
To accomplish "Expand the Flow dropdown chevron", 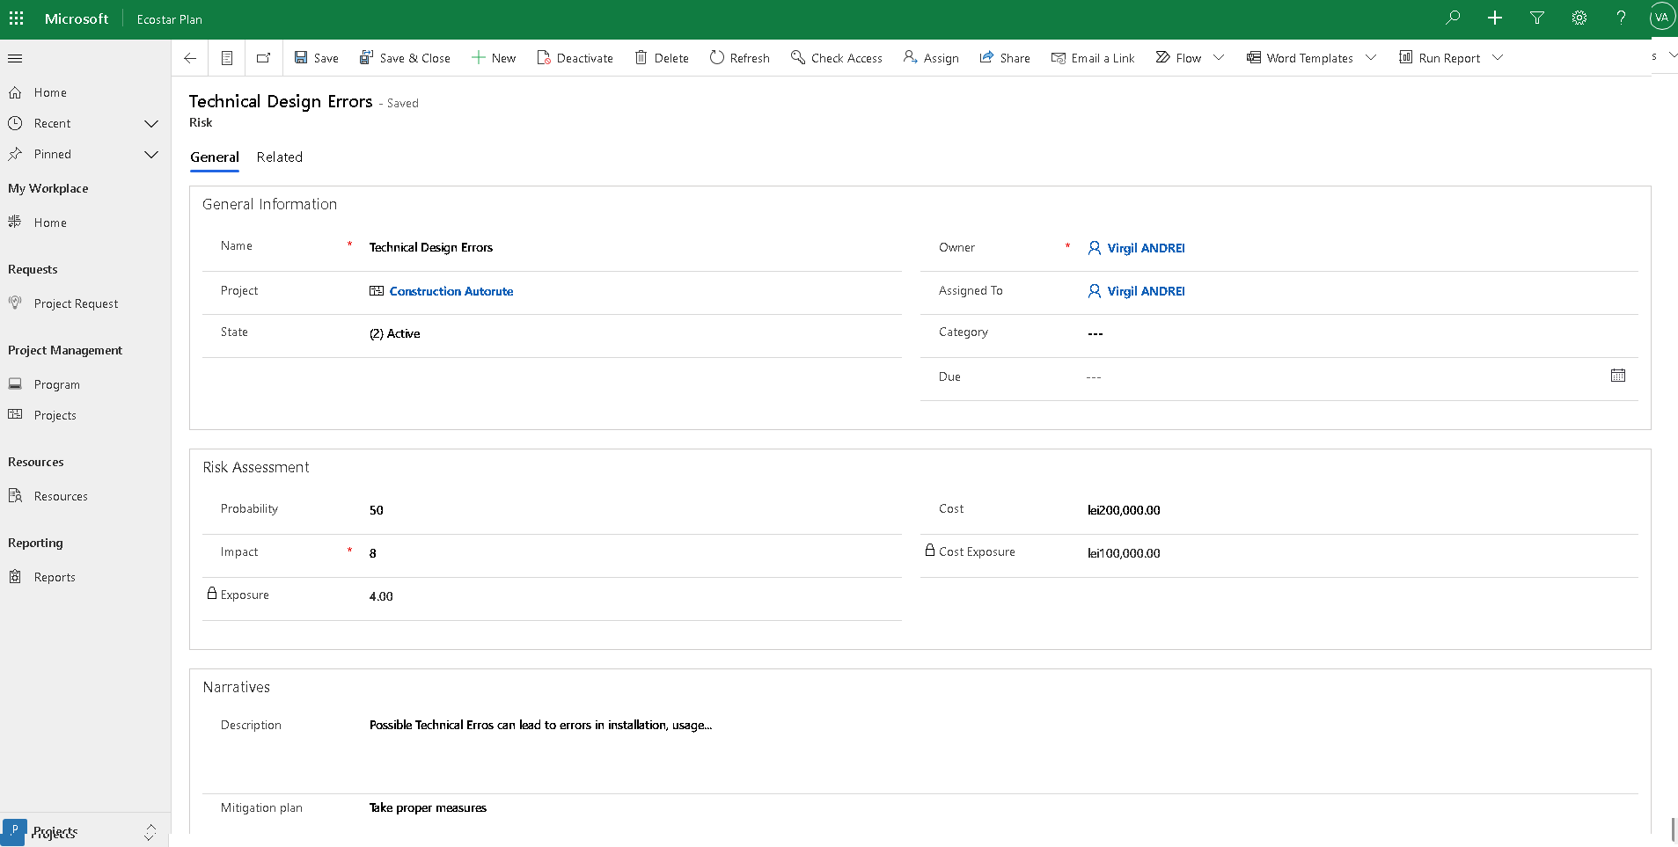I will (1219, 58).
